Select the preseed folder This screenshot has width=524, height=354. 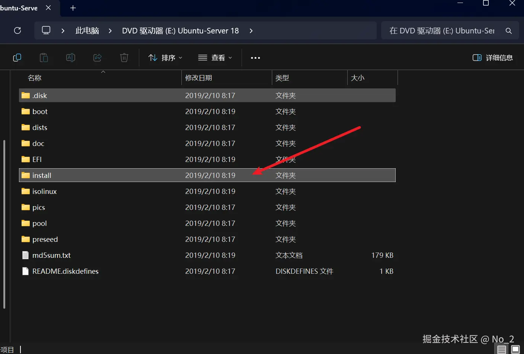point(207,239)
